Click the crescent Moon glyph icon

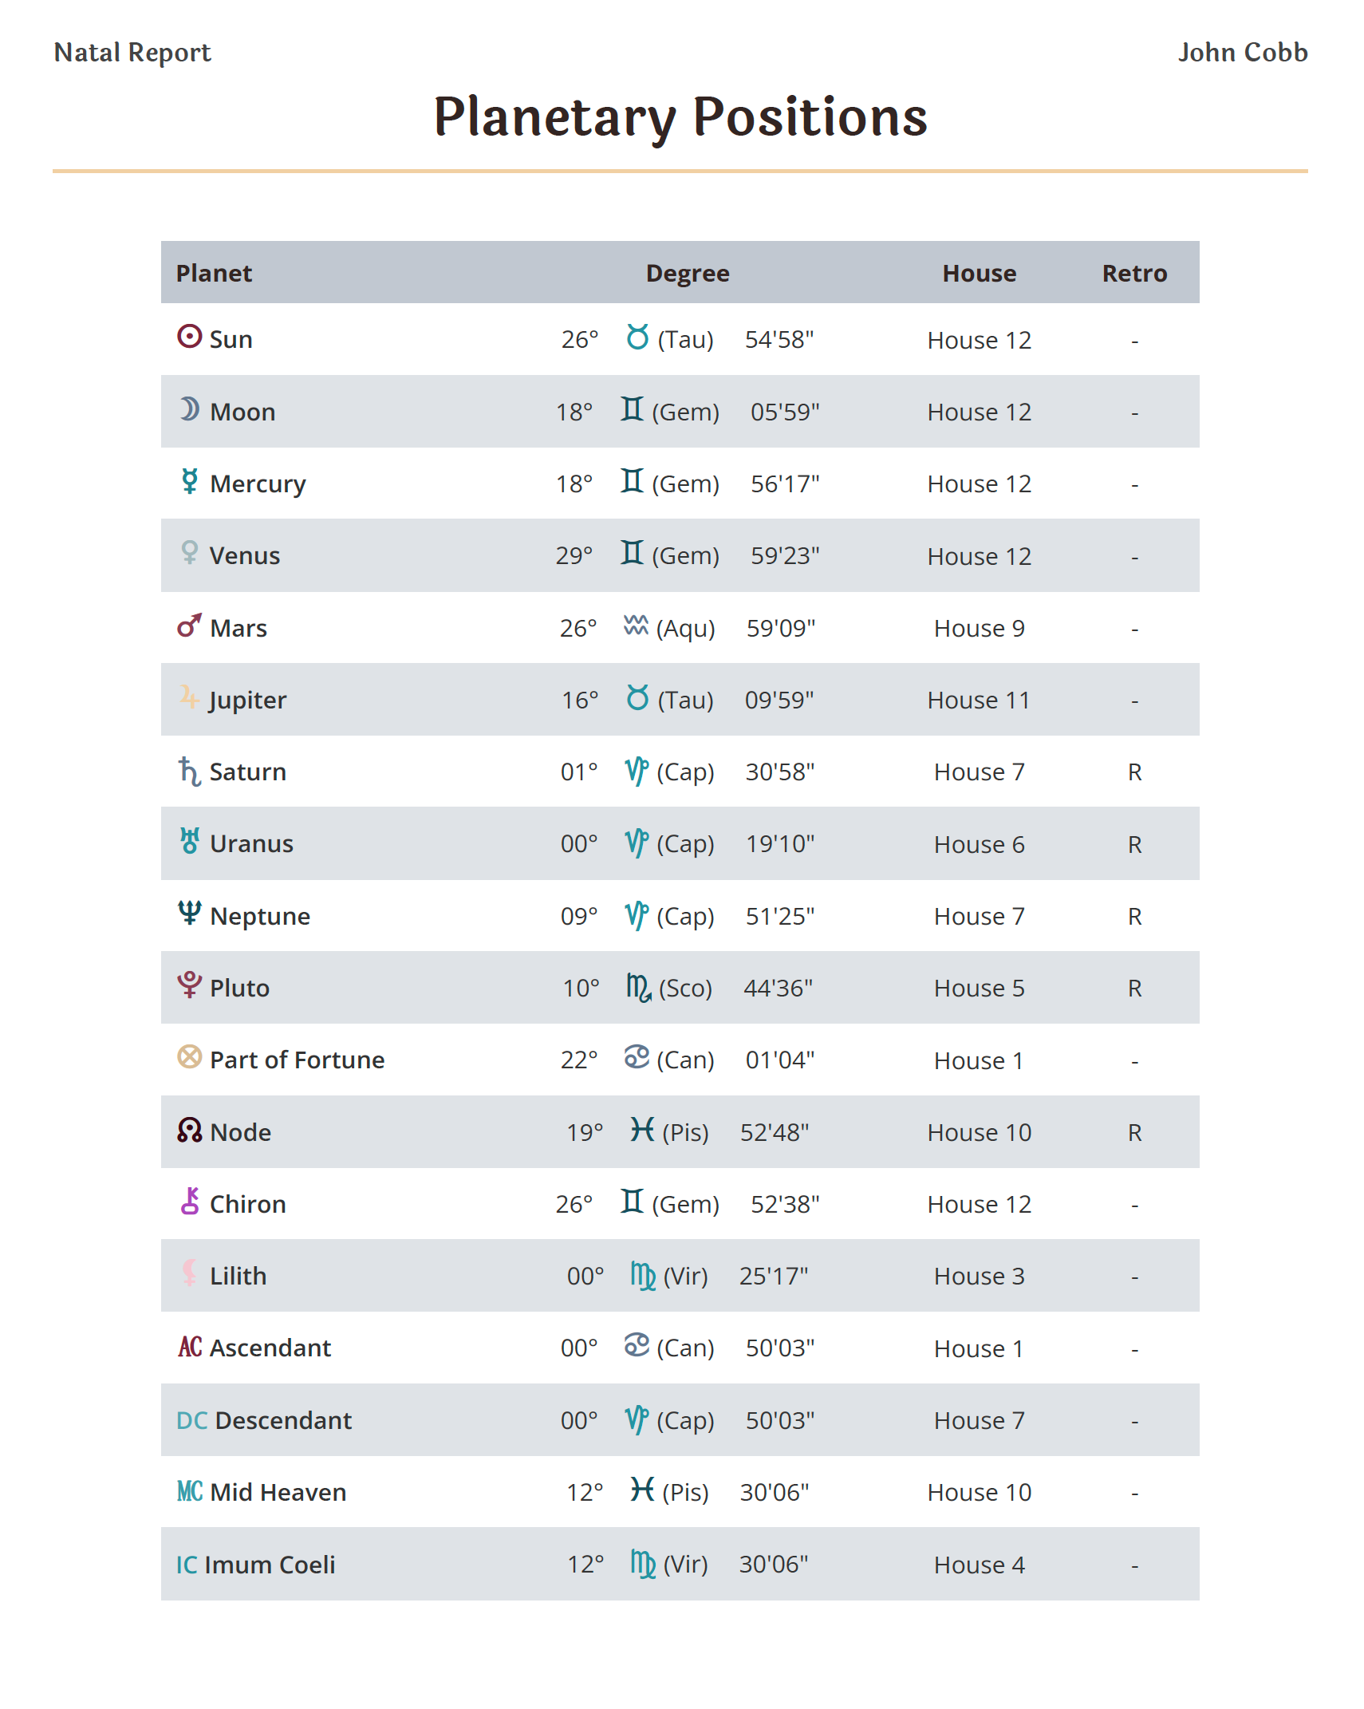pos(189,409)
